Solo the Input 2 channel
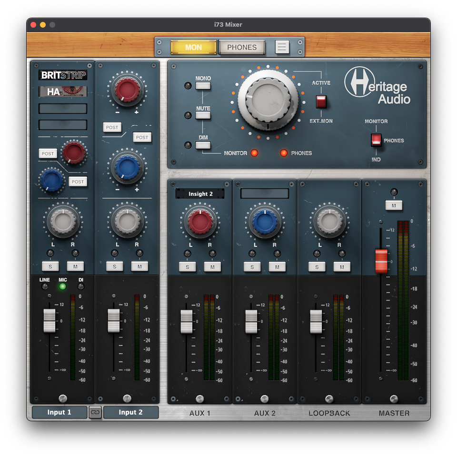Viewport: 457px width, 456px height. (115, 266)
